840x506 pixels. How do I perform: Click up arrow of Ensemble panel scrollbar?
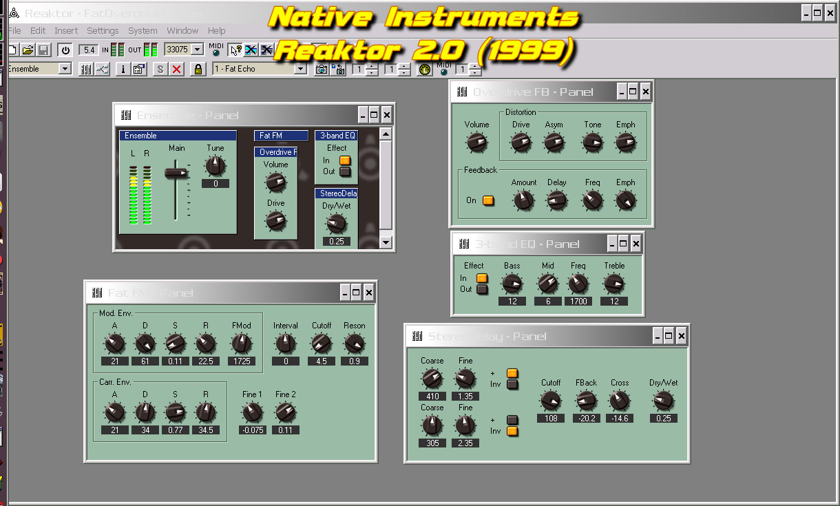tap(386, 134)
